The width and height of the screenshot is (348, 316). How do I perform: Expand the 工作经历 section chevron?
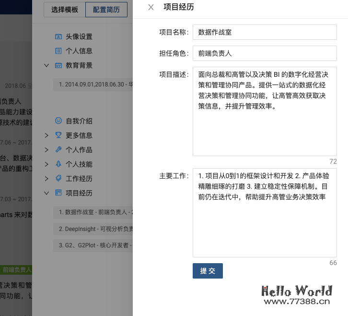pos(46,179)
